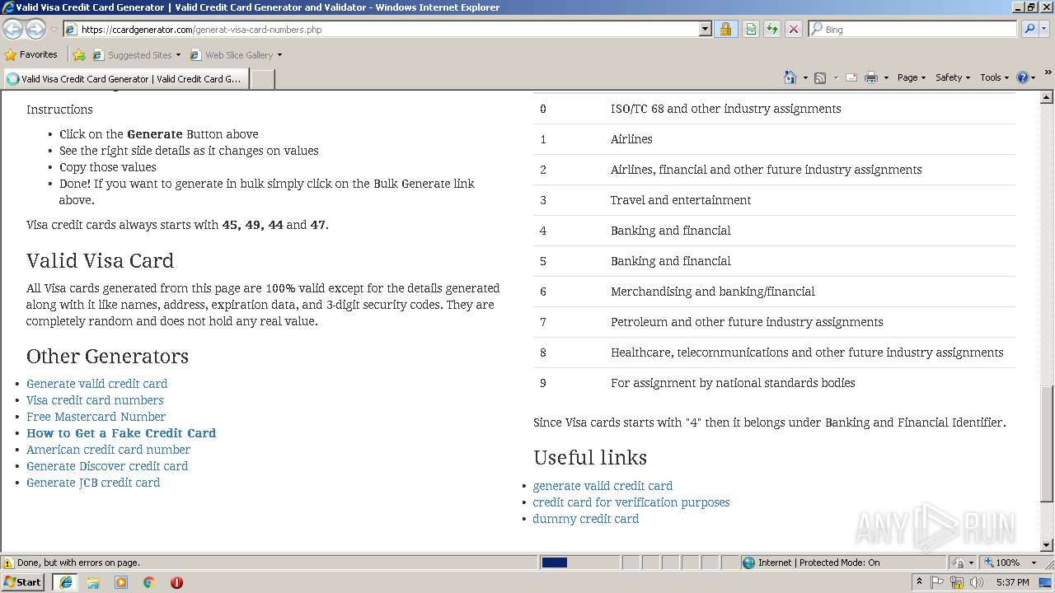The height and width of the screenshot is (593, 1055).
Task: Click the Read mail icon
Action: [851, 77]
